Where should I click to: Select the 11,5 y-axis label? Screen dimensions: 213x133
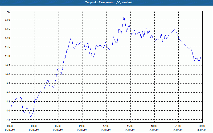tap(8, 47)
